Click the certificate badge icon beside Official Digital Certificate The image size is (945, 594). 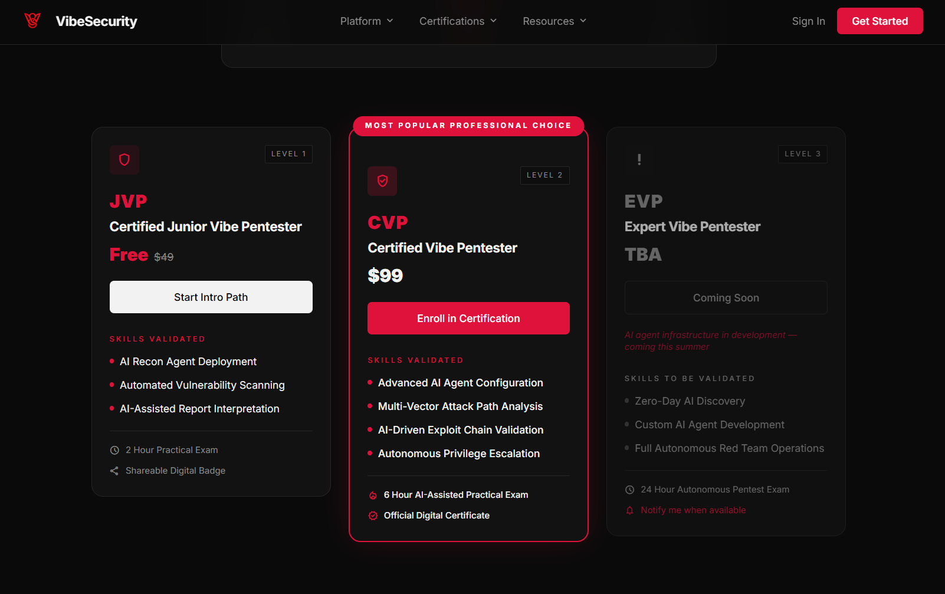[x=373, y=515]
